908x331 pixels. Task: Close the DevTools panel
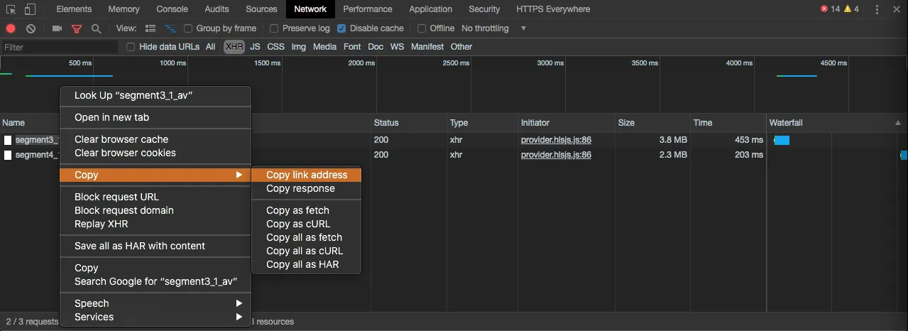[896, 9]
